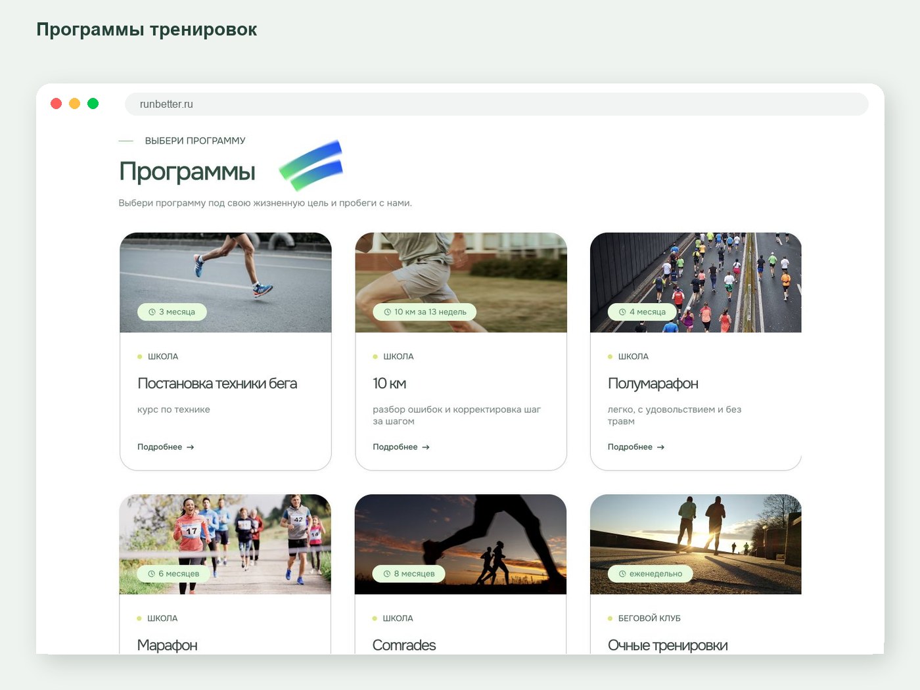This screenshot has height=690, width=920.
Task: Click clock icon in '4 месяца' badge
Action: 622,312
